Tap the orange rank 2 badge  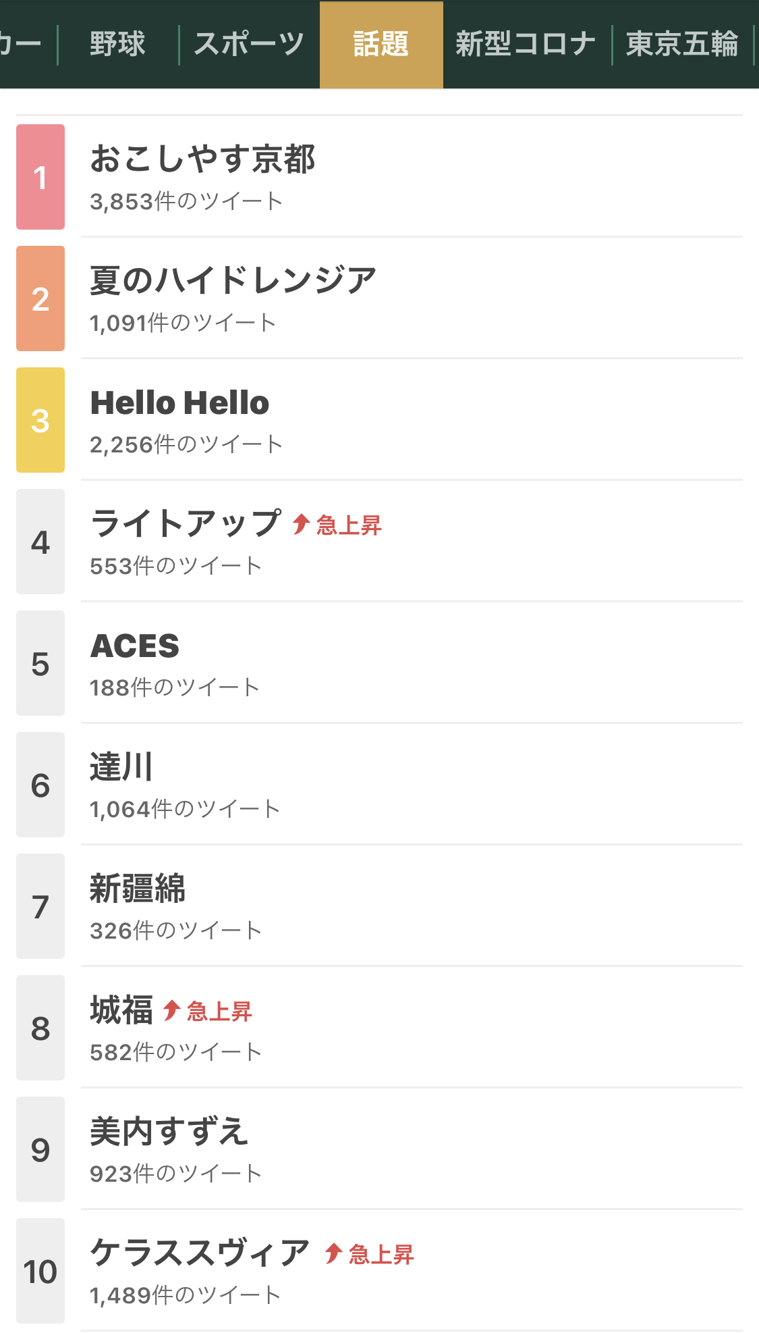tap(40, 298)
